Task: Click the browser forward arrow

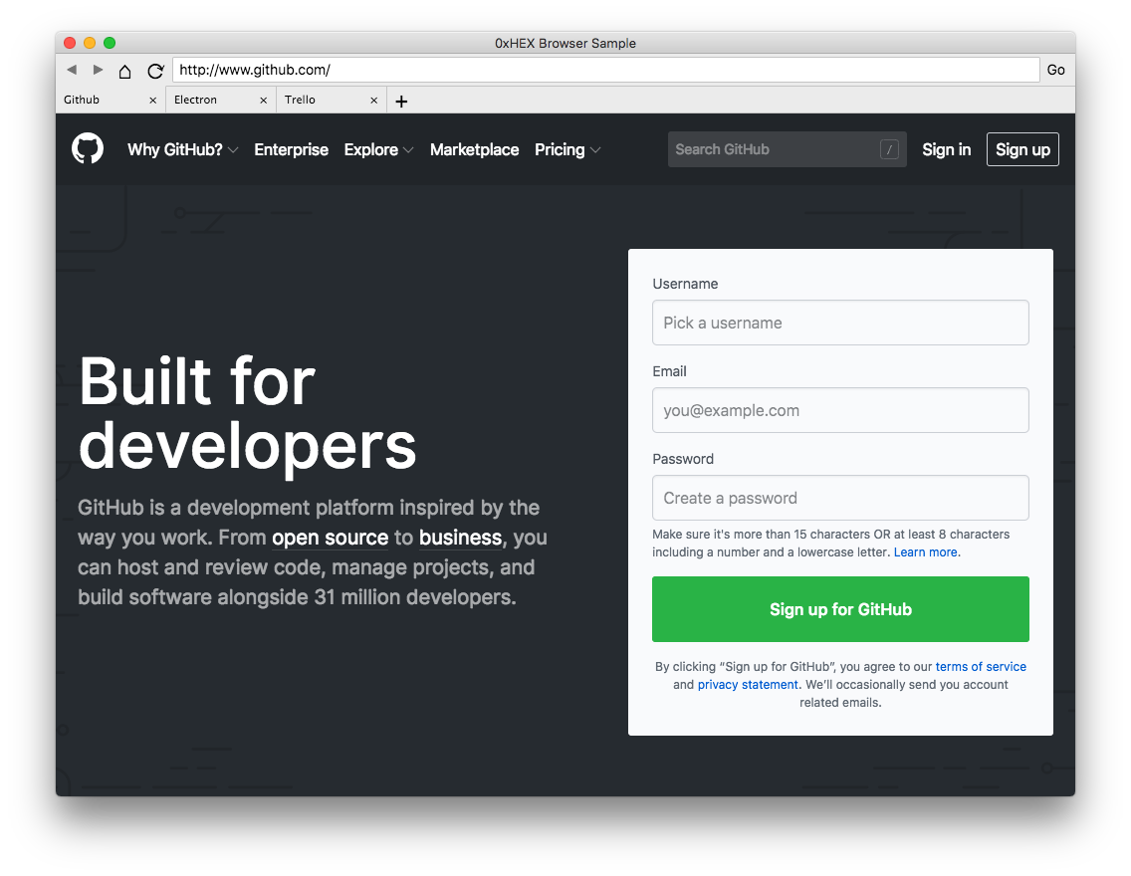Action: point(99,70)
